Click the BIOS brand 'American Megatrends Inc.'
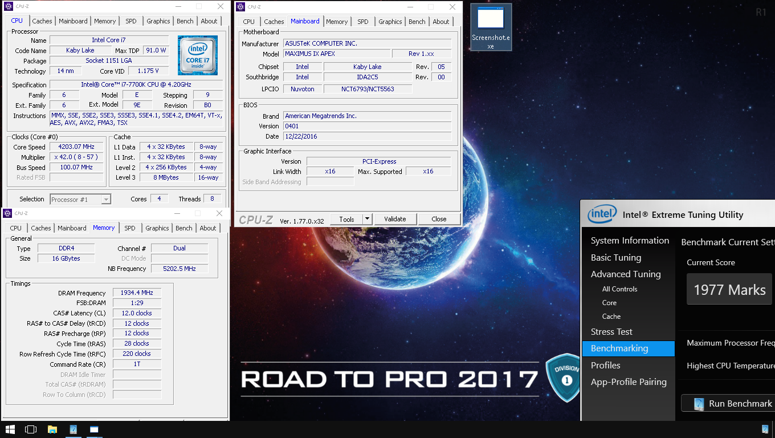Image resolution: width=775 pixels, height=438 pixels. (x=368, y=116)
